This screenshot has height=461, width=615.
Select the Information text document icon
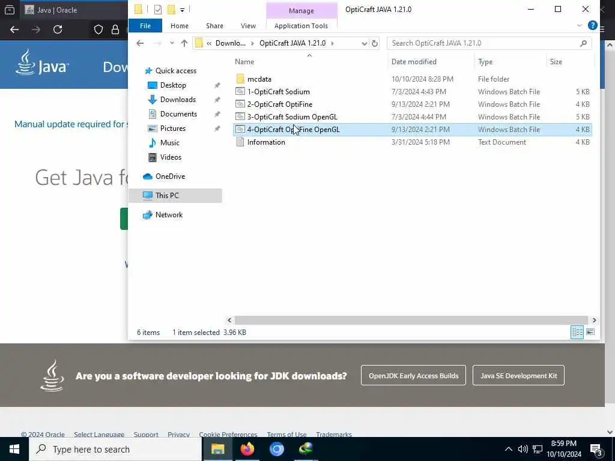point(240,142)
